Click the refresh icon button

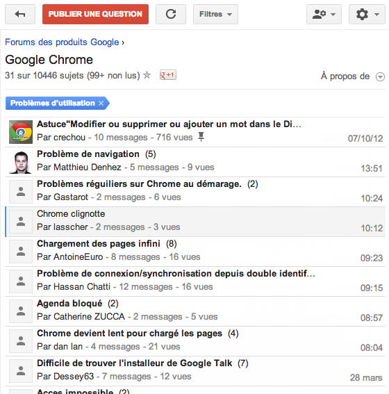click(171, 14)
